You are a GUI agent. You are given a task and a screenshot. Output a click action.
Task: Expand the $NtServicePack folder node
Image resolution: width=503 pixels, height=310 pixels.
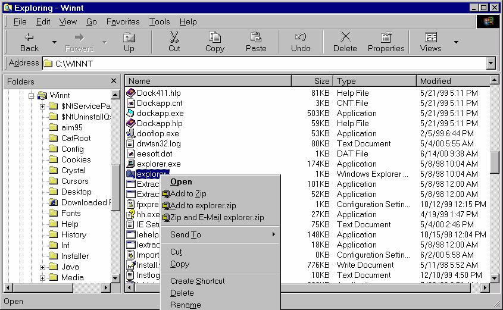(42, 107)
